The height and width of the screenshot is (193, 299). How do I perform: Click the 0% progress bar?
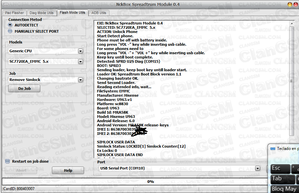(135, 182)
